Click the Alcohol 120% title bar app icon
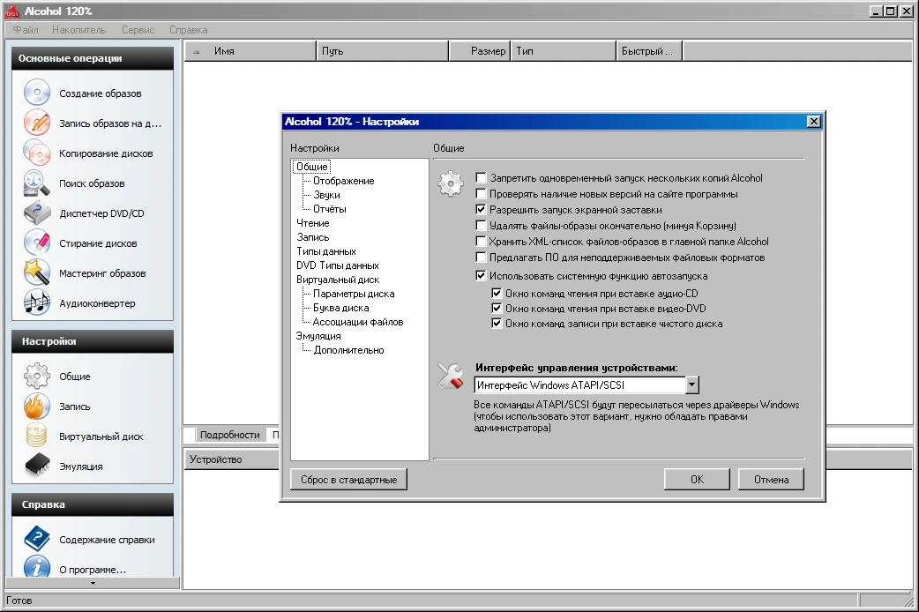 click(11, 11)
